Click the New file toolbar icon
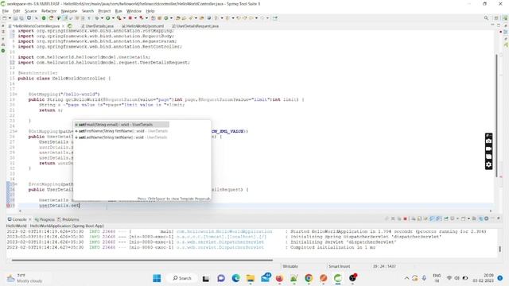 pyautogui.click(x=4, y=18)
